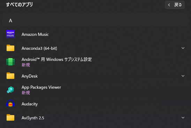191x128 pixels.
Task: Expand the AviSynth 2.5 chevron
Action: pos(183,118)
